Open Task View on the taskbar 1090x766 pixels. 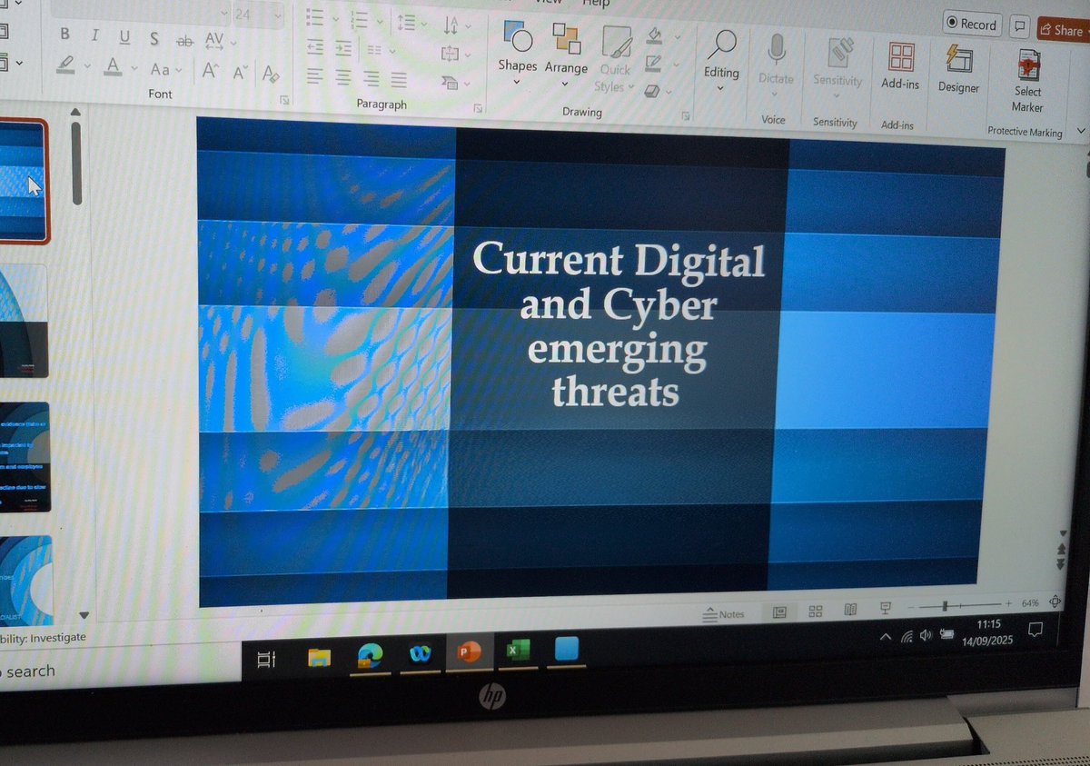point(266,661)
